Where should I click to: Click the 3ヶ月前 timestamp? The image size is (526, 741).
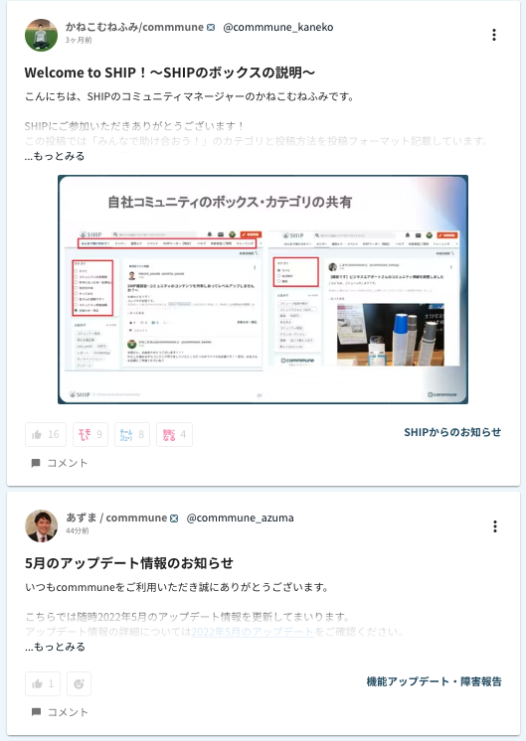[79, 40]
